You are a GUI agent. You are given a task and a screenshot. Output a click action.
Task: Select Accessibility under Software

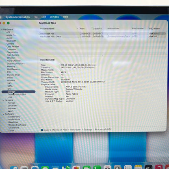click(14, 117)
